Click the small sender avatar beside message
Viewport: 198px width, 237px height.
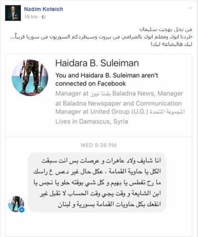16,204
